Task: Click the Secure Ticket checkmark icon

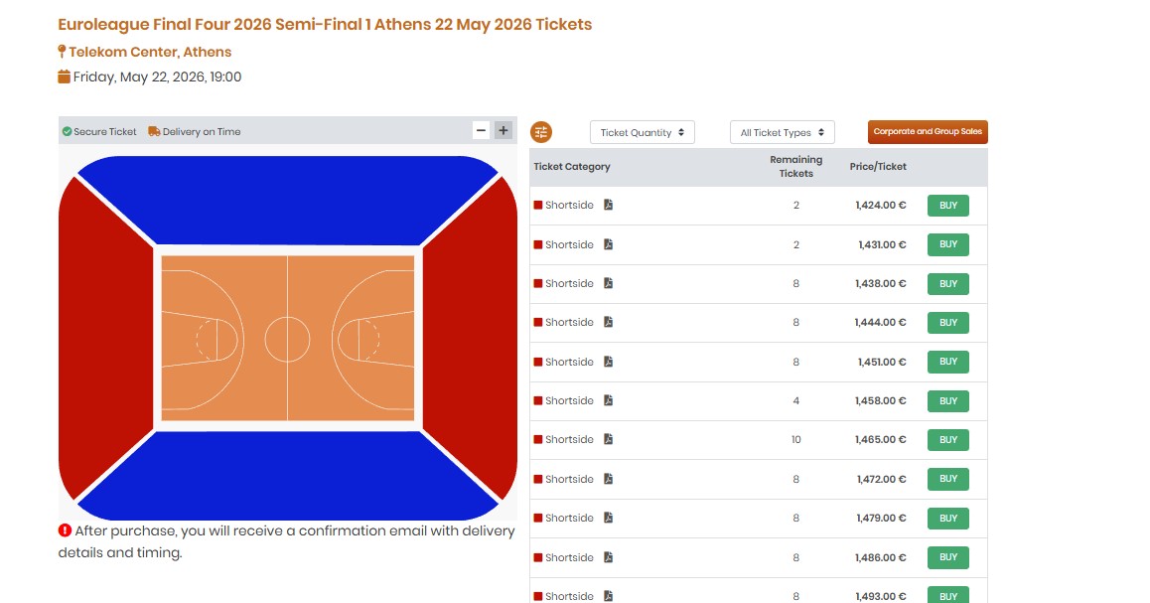Action: click(67, 130)
